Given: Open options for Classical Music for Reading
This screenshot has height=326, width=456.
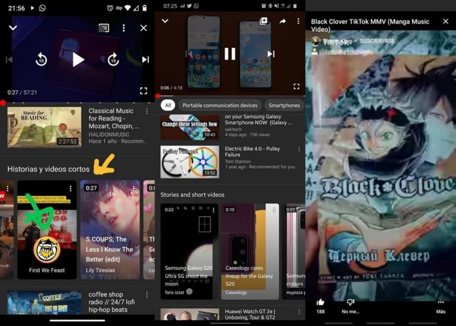Looking at the screenshot, I should coord(147,111).
